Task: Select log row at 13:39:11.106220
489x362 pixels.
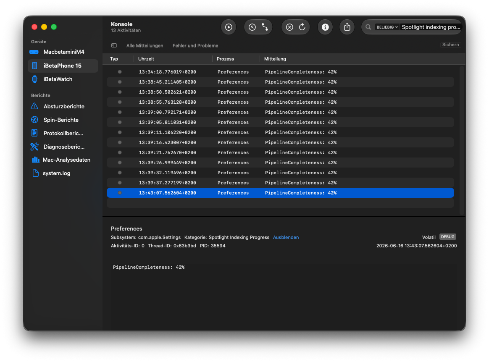Action: pyautogui.click(x=280, y=133)
